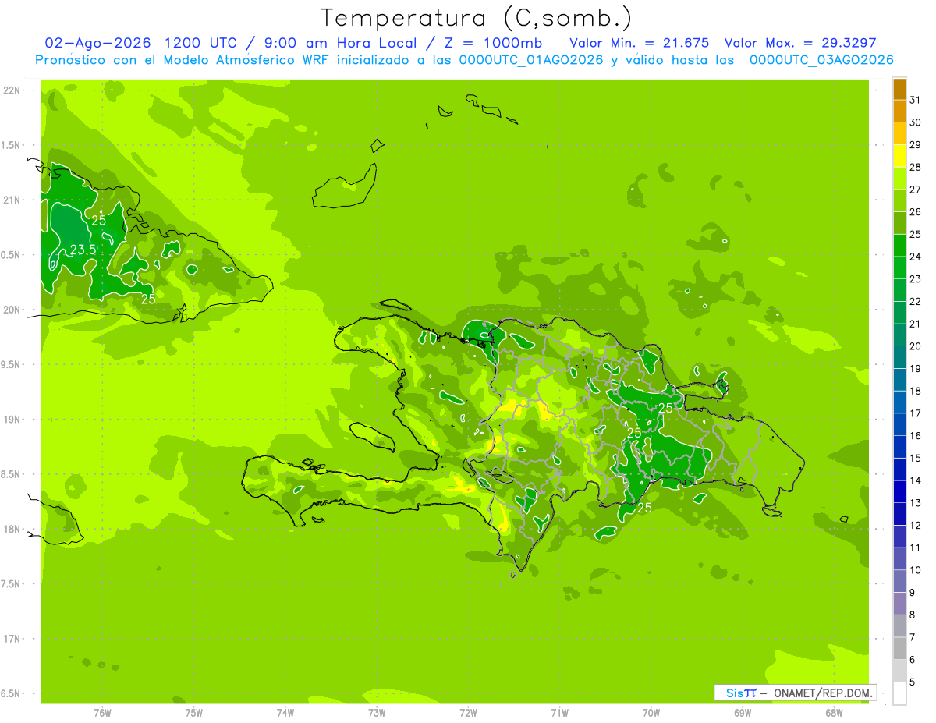Click the '18N' latitude label

(x=12, y=529)
